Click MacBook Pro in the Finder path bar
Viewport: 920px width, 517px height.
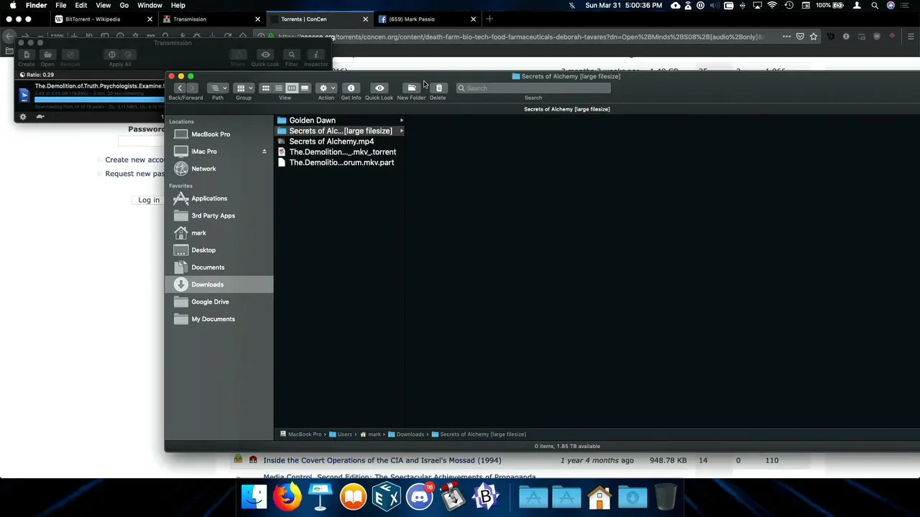301,434
